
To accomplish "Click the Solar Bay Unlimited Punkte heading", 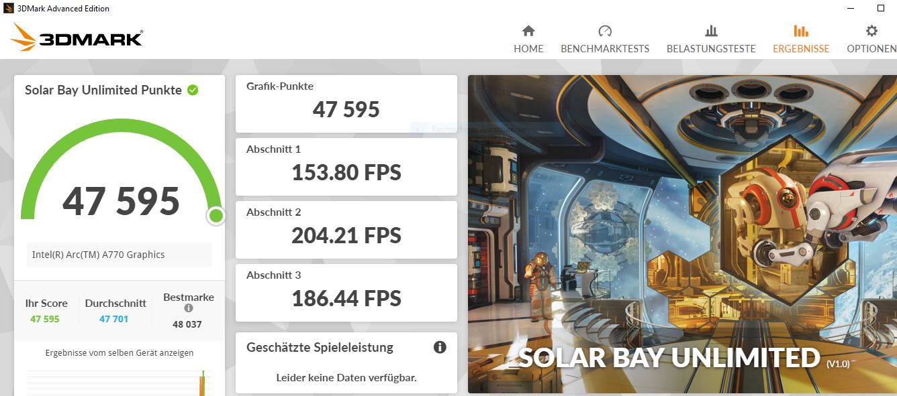I will pyautogui.click(x=103, y=90).
